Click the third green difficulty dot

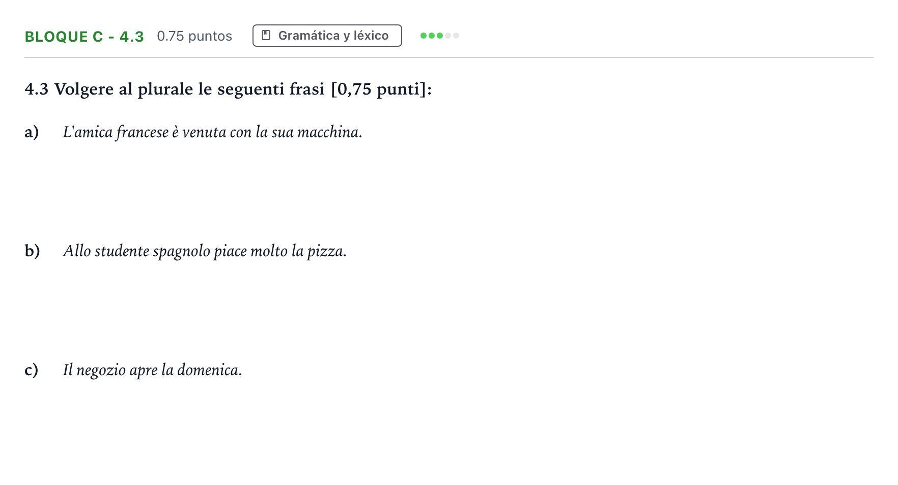click(440, 36)
